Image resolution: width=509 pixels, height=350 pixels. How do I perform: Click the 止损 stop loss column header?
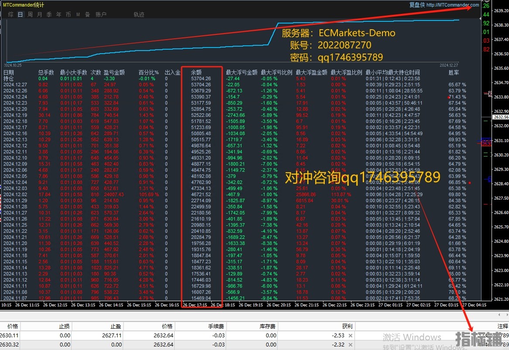[x=64, y=326]
